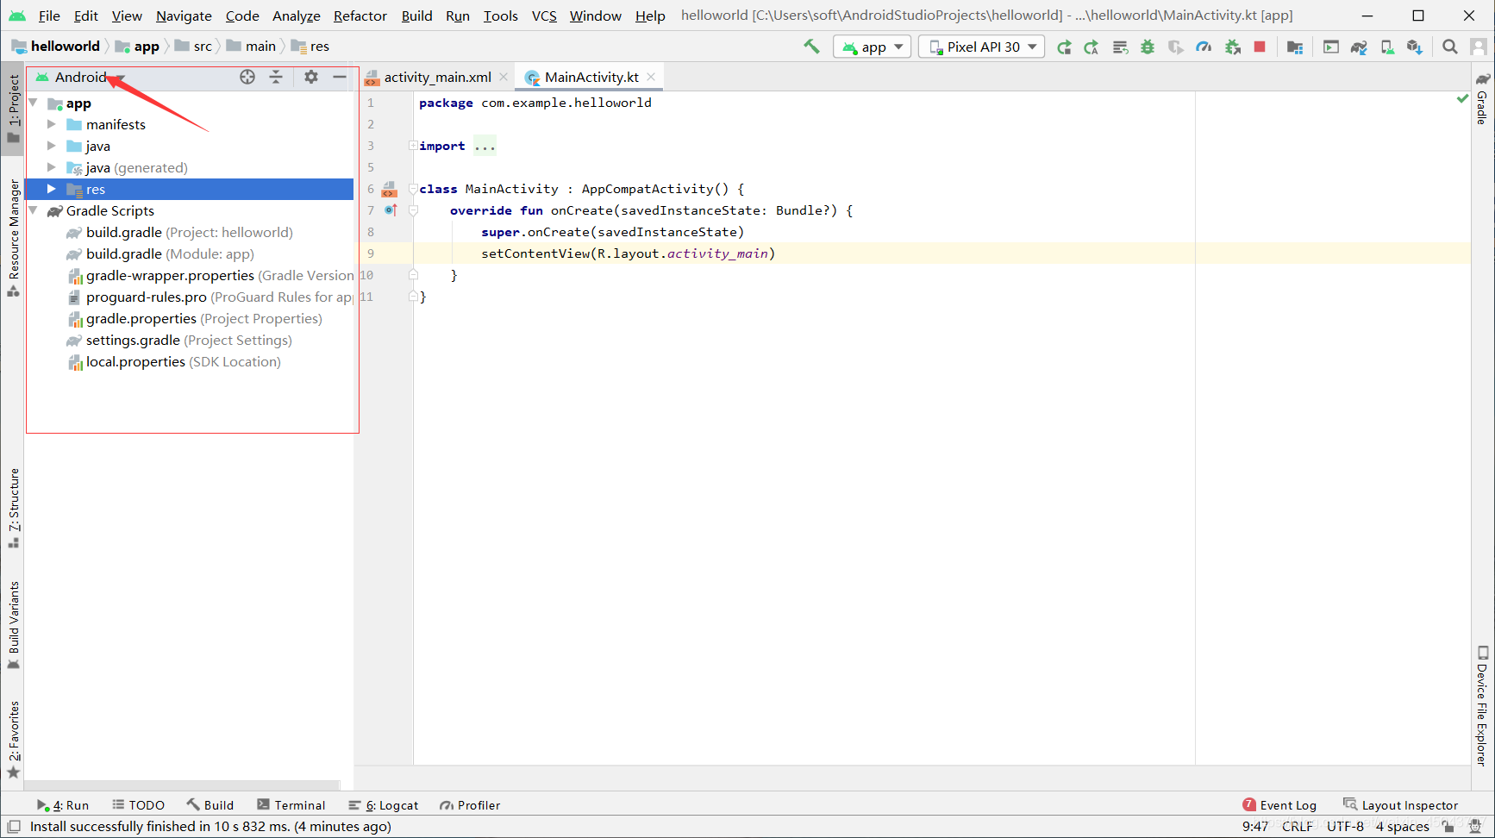The width and height of the screenshot is (1495, 838).
Task: Click the Run with Coverage icon
Action: pyautogui.click(x=1175, y=47)
